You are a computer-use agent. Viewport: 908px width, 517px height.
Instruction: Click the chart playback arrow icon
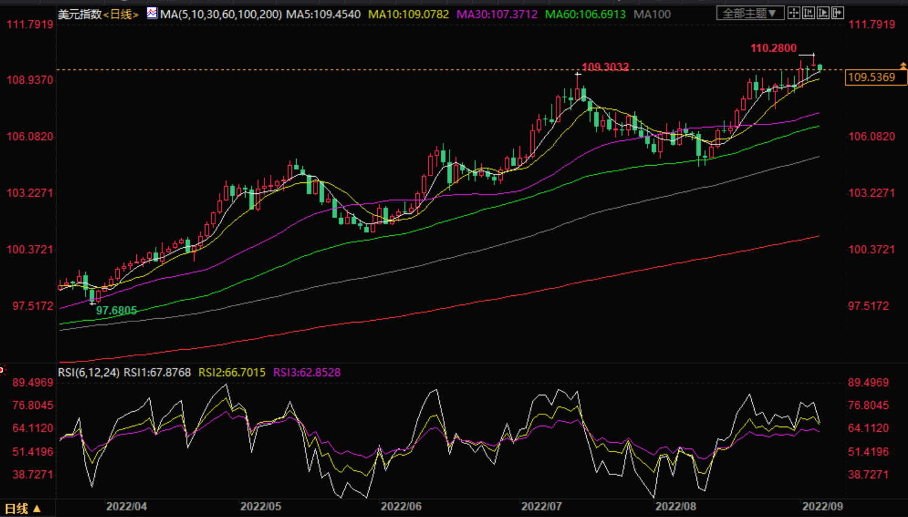click(823, 13)
